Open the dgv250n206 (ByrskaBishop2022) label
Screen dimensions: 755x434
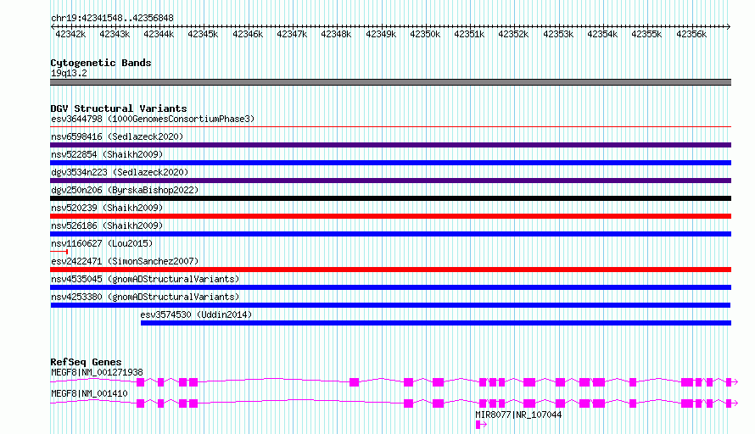click(x=125, y=190)
